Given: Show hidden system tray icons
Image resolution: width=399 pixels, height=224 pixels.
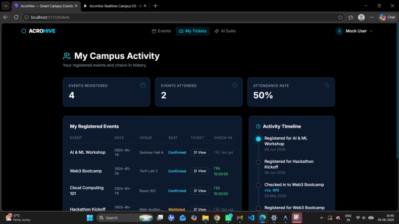Looking at the screenshot, I should point(321,218).
